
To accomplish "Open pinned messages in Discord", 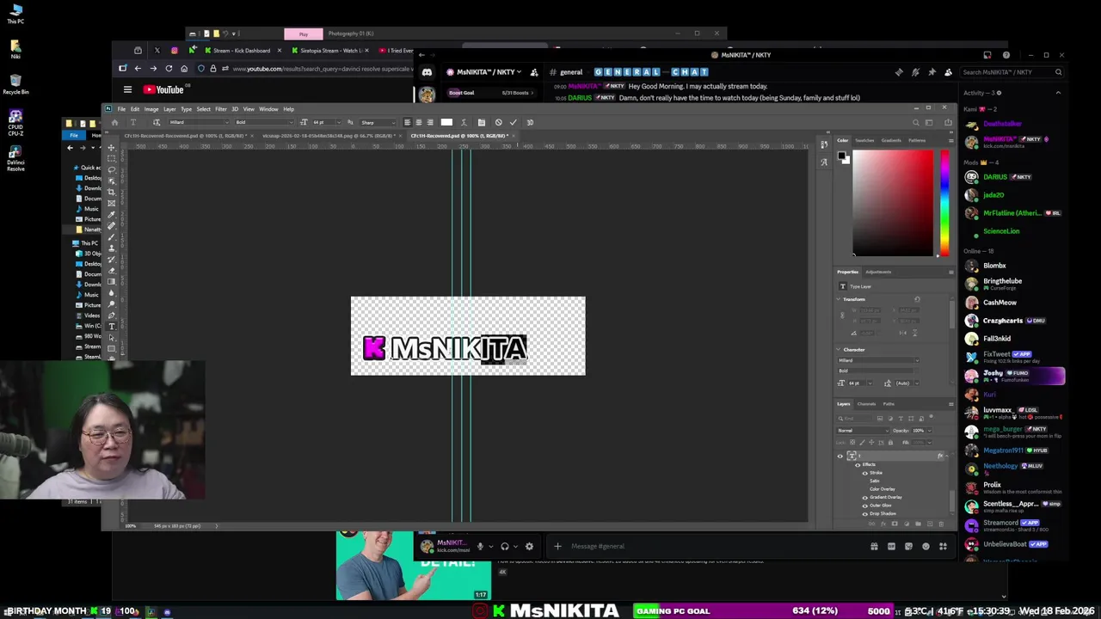I will point(932,72).
